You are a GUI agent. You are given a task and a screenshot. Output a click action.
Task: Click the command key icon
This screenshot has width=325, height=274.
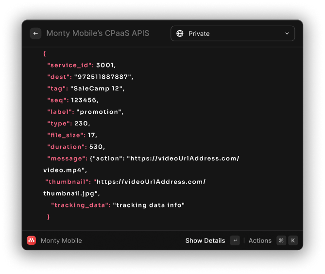coord(281,240)
